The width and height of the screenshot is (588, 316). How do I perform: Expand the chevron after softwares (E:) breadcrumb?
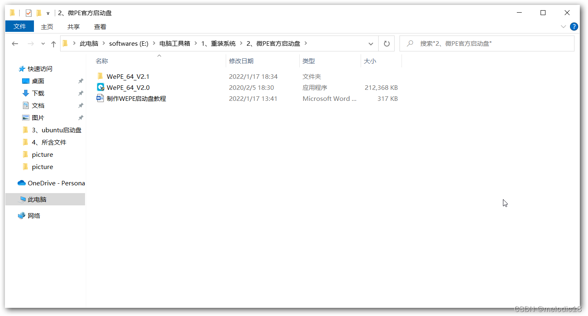coord(154,43)
